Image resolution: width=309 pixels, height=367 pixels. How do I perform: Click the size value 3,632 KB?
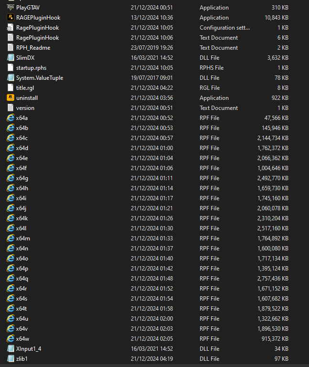278,58
